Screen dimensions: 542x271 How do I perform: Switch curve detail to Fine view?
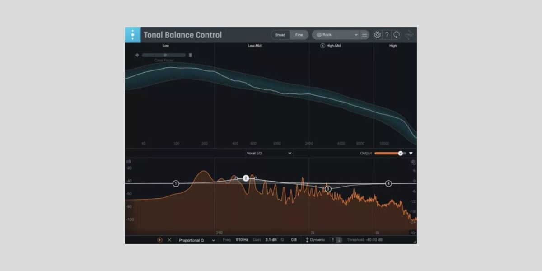coord(299,34)
